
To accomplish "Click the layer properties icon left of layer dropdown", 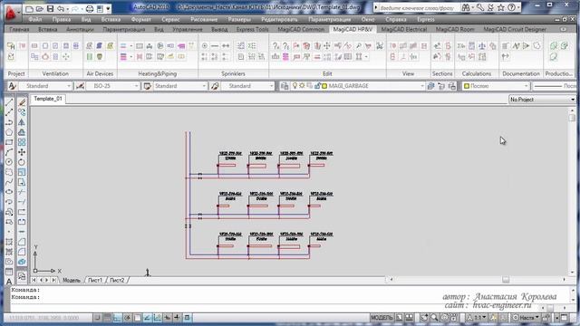I will pyautogui.click(x=285, y=86).
